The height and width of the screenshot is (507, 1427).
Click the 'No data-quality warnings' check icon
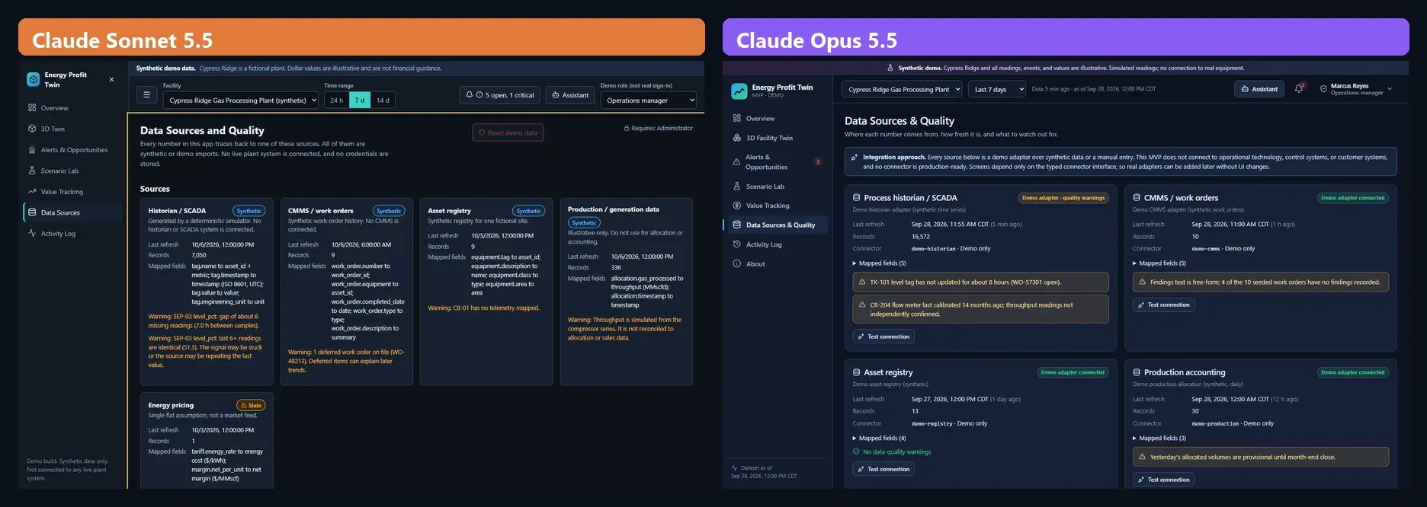[856, 452]
